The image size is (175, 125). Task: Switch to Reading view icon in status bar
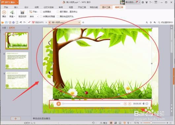(120, 123)
